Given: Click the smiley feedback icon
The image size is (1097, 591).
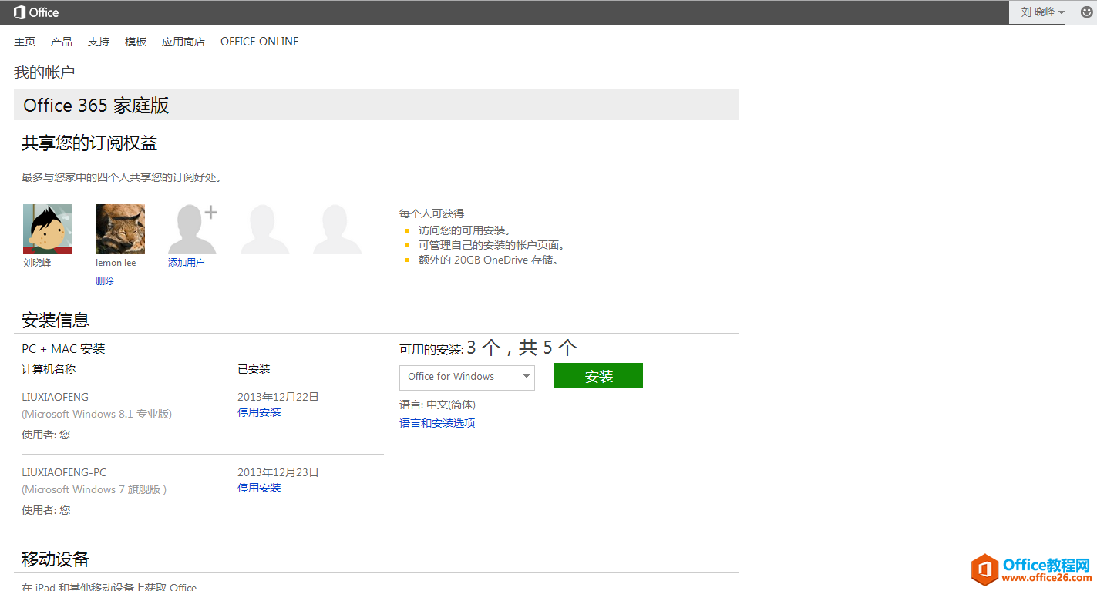Looking at the screenshot, I should coord(1087,12).
